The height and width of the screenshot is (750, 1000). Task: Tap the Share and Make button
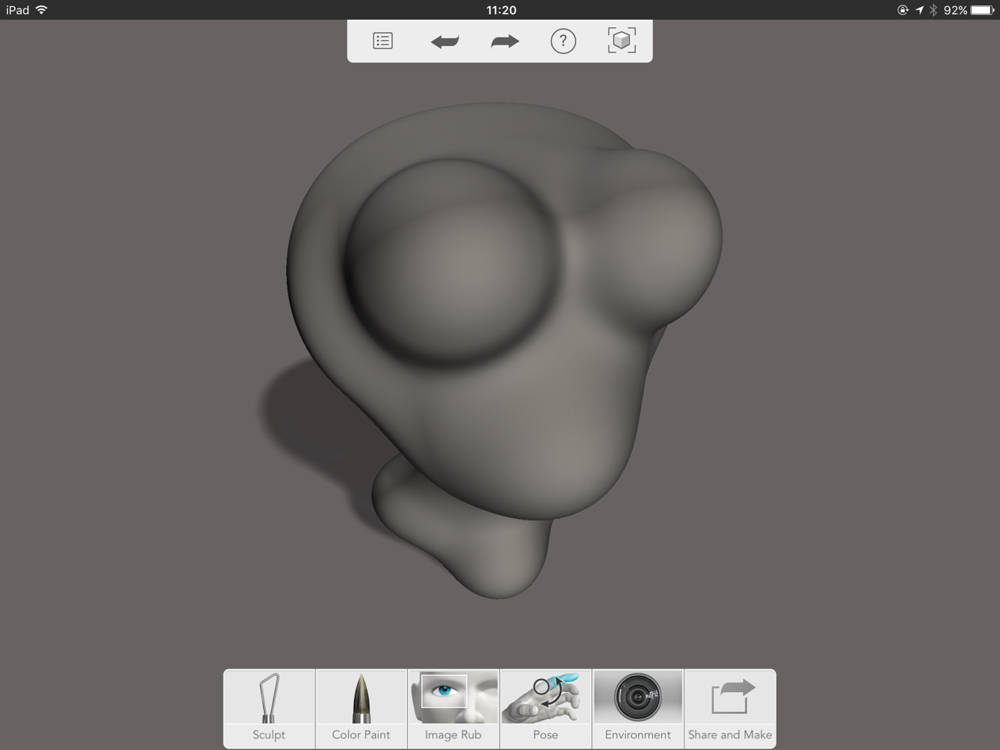point(730,708)
